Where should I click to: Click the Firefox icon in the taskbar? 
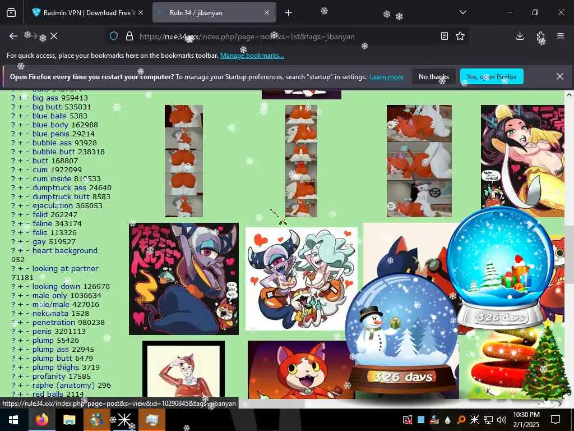click(41, 420)
